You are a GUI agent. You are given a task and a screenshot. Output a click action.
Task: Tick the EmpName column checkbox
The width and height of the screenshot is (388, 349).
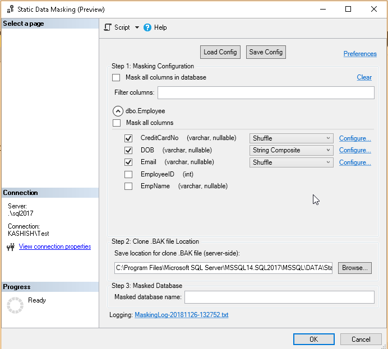[128, 186]
